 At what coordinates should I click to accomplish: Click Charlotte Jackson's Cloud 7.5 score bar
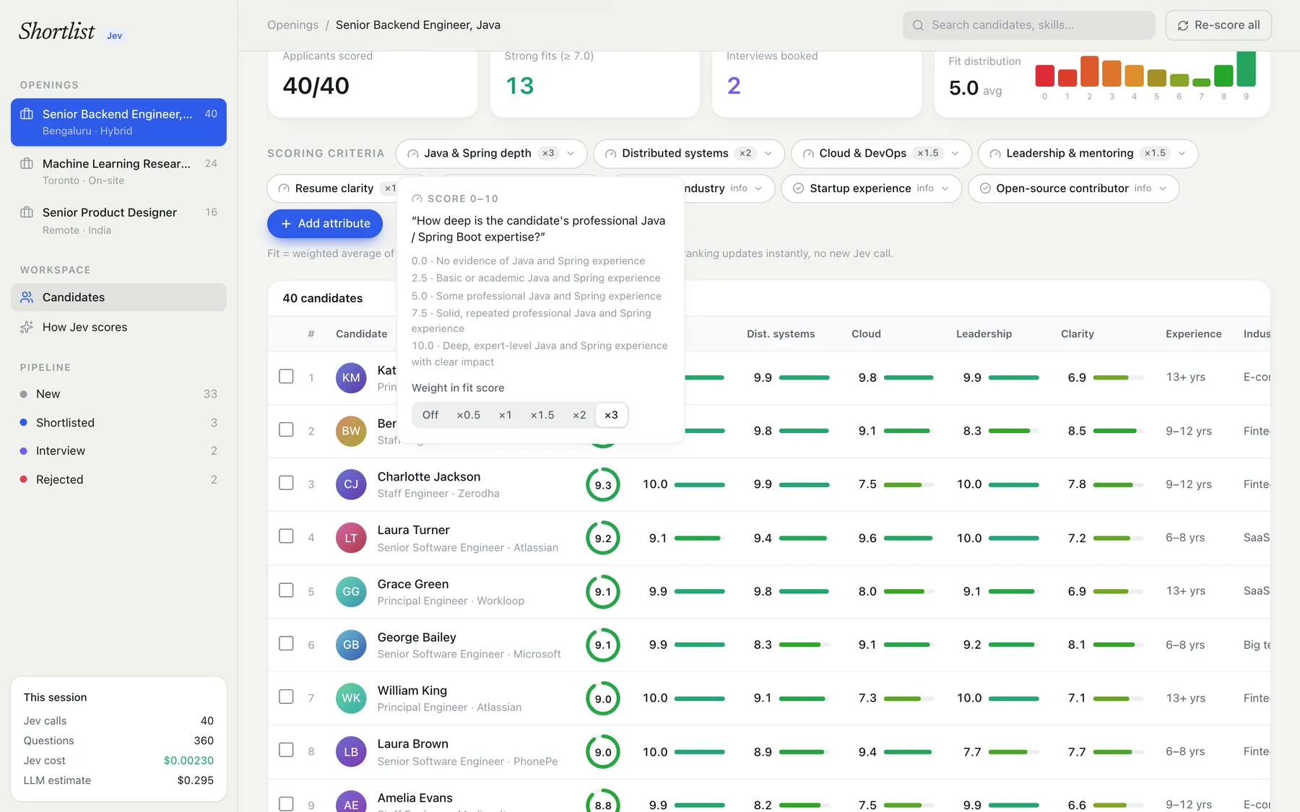pyautogui.click(x=908, y=484)
